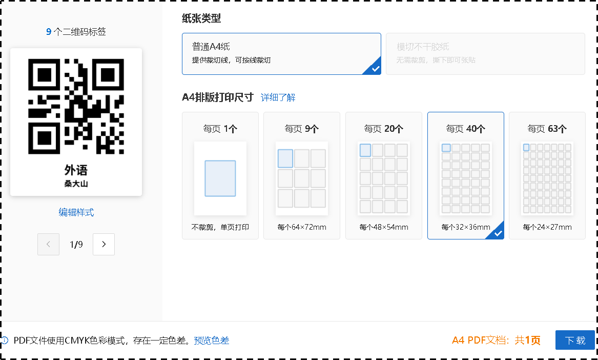
Task: Click the 无需裁剪，撕下即可张贴 description
Action: point(436,60)
